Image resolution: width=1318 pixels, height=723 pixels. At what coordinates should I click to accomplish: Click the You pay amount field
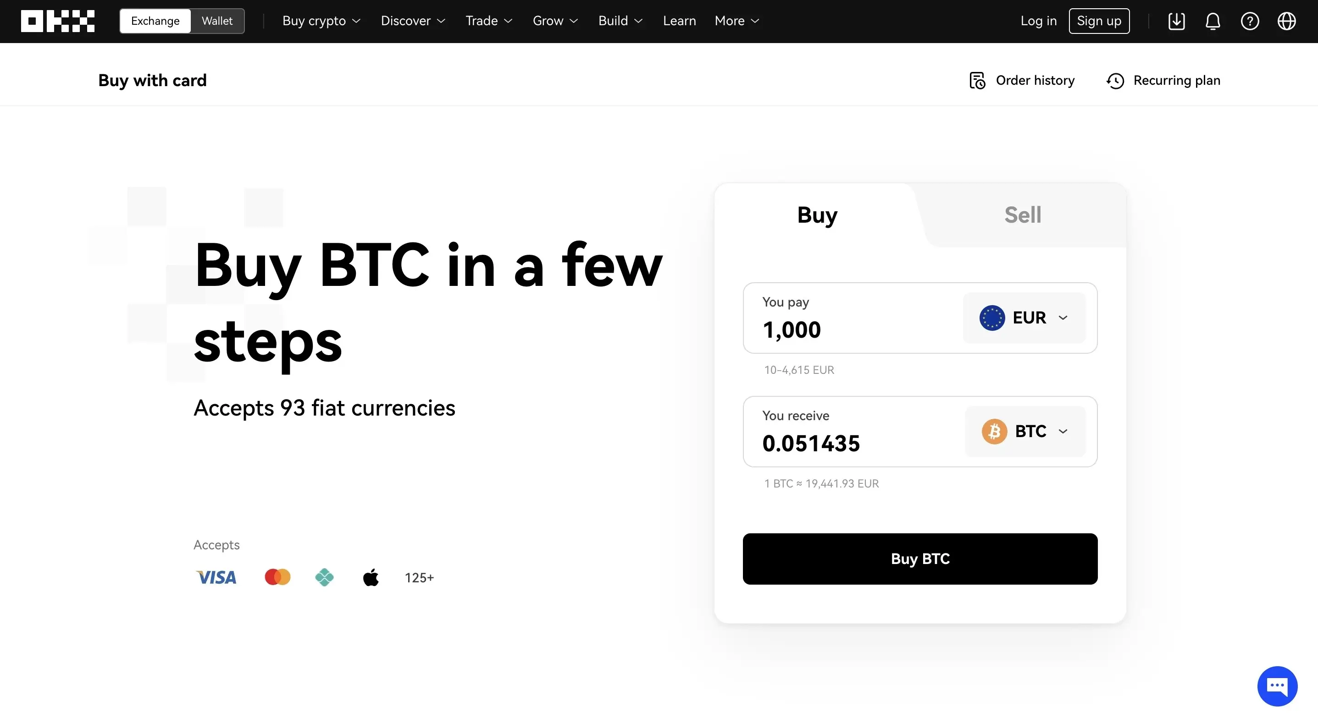[852, 318]
